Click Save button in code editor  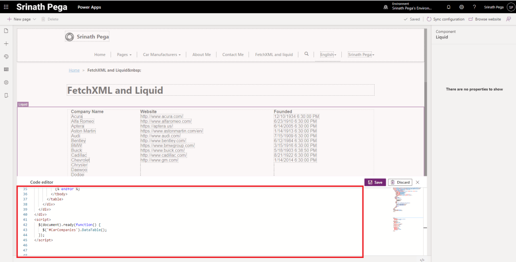coord(375,182)
